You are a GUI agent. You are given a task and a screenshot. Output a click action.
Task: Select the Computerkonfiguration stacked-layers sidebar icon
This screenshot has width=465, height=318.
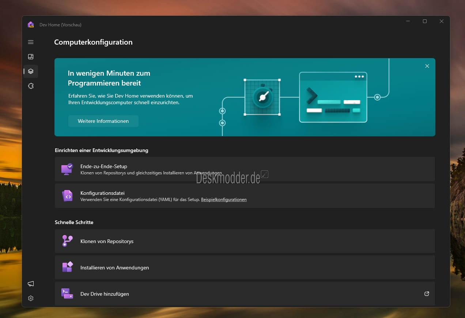point(31,71)
